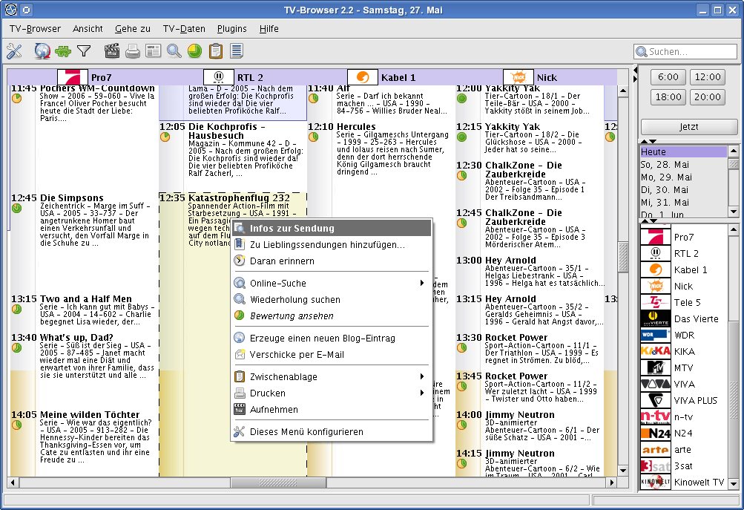The height and width of the screenshot is (510, 744).
Task: Open the Ansicht menu
Action: 88,28
